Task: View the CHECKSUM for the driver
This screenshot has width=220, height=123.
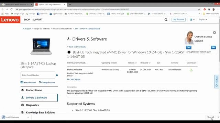Action: coord(74,80)
